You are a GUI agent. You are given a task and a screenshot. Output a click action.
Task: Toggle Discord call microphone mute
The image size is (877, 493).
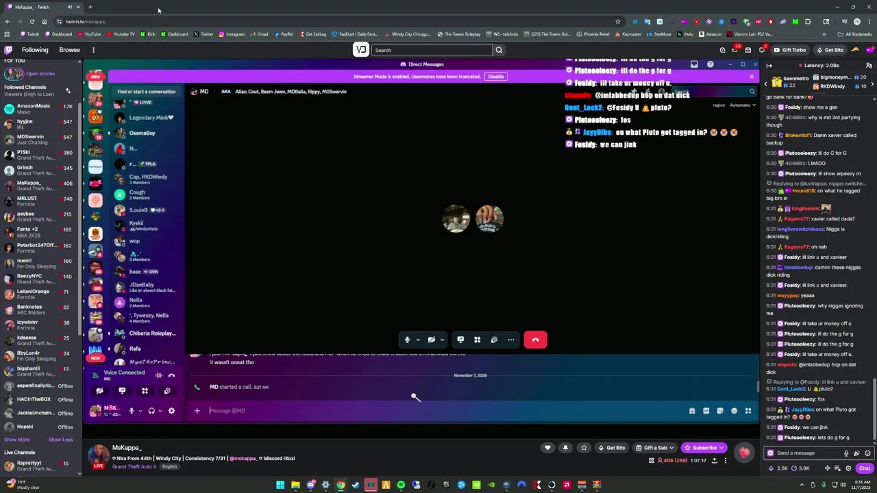pyautogui.click(x=407, y=340)
